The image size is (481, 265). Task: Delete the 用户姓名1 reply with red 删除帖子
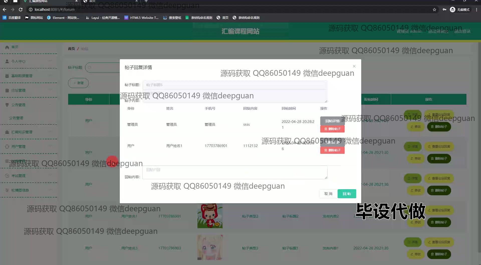pyautogui.click(x=332, y=150)
